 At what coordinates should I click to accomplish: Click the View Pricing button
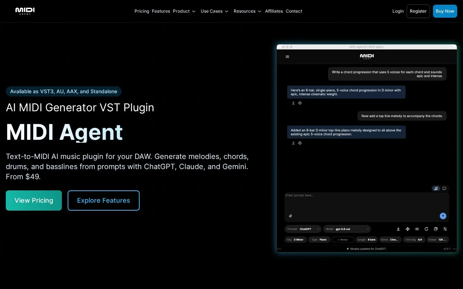[x=34, y=200]
